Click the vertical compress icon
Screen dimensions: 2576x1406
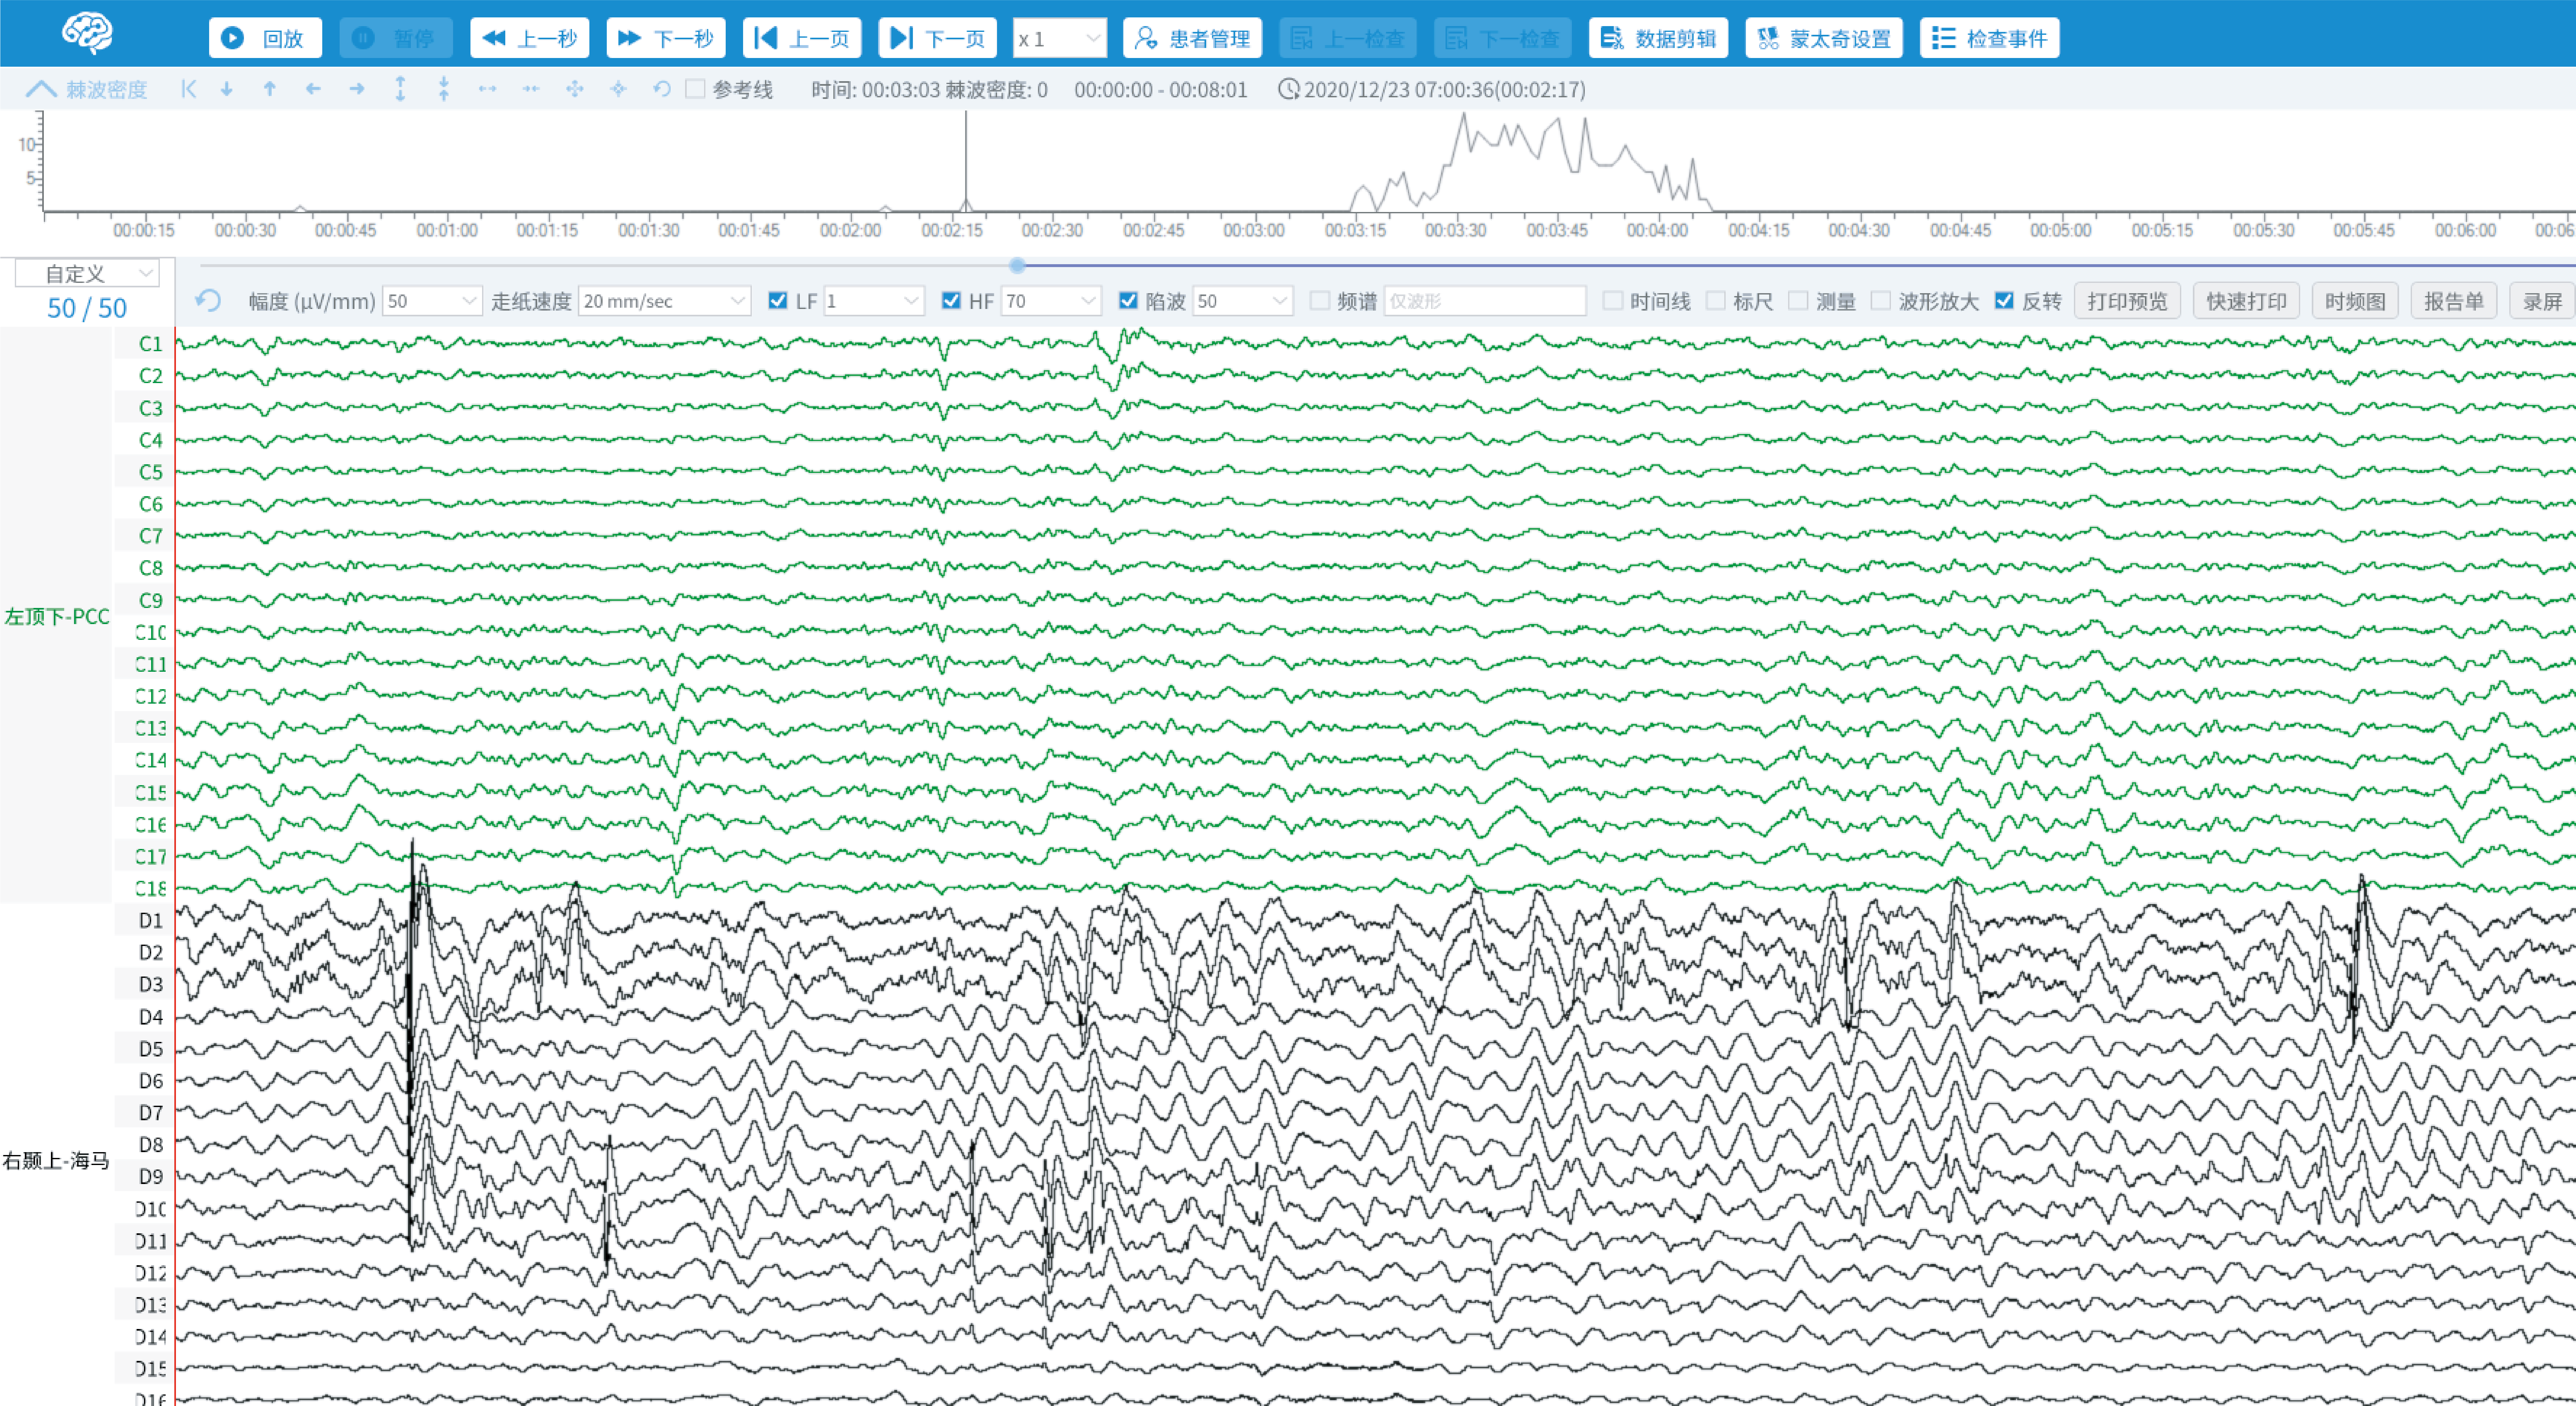pyautogui.click(x=444, y=89)
